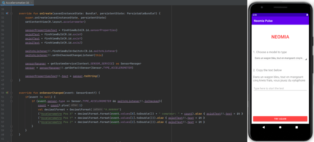Tap the TRY AGAIN button
Screen dimensions: 314x142
click(x=280, y=119)
